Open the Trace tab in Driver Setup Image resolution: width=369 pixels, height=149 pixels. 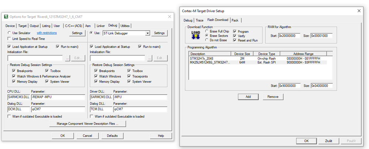(199, 20)
